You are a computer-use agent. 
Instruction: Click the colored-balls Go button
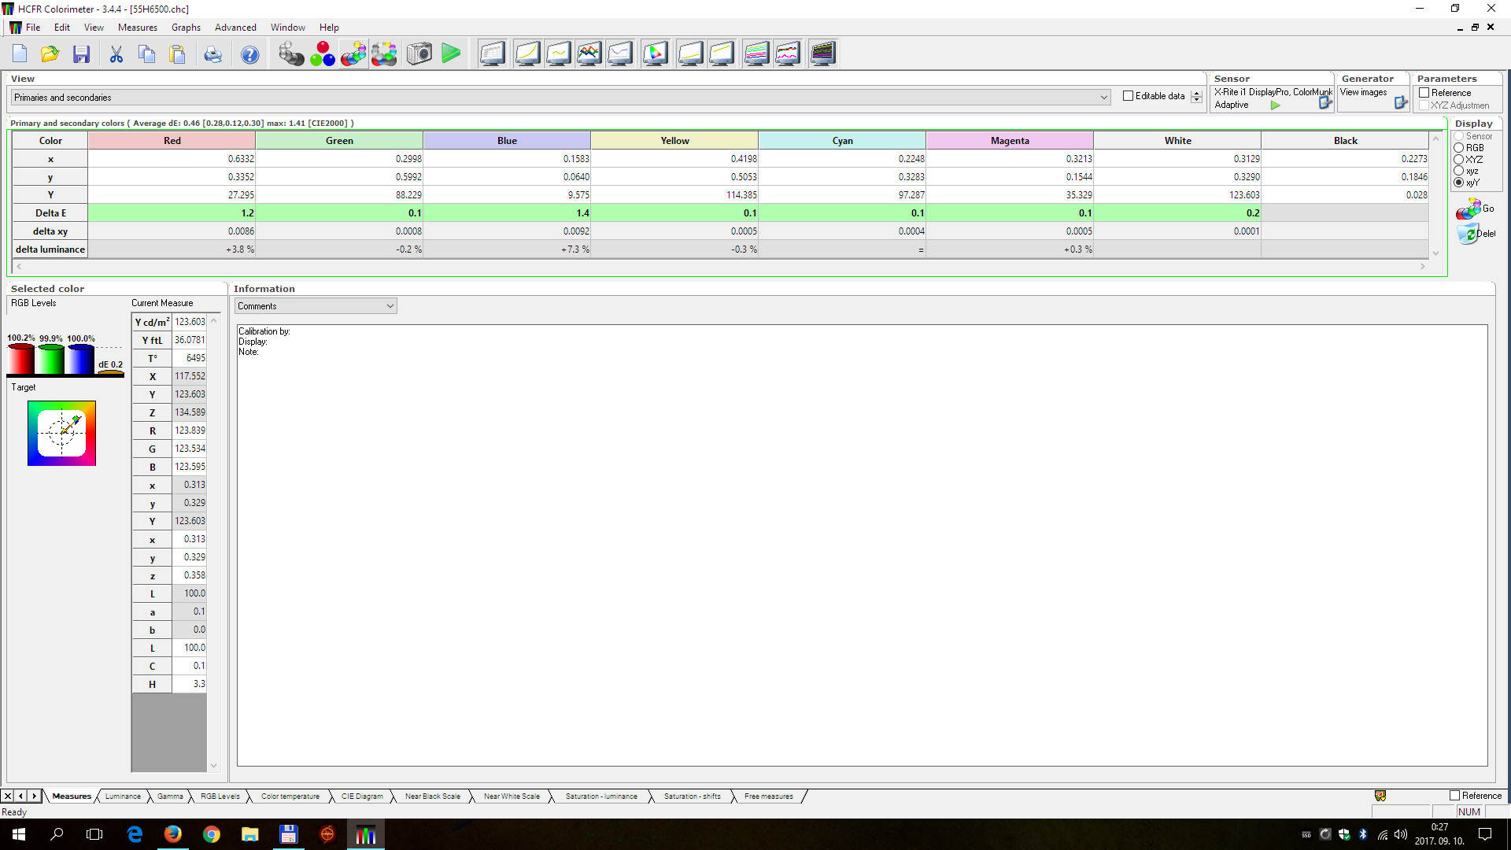click(1475, 209)
